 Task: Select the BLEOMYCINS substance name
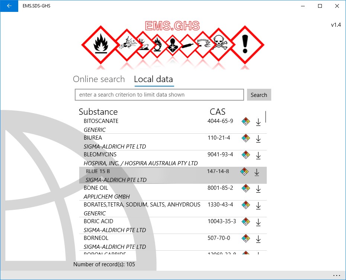tap(100, 154)
